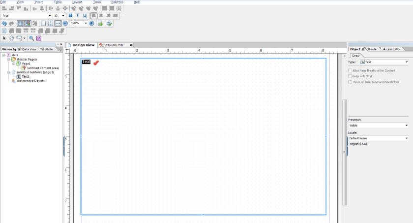Click the Text1 object icon in Hierarchy

pyautogui.click(x=19, y=76)
